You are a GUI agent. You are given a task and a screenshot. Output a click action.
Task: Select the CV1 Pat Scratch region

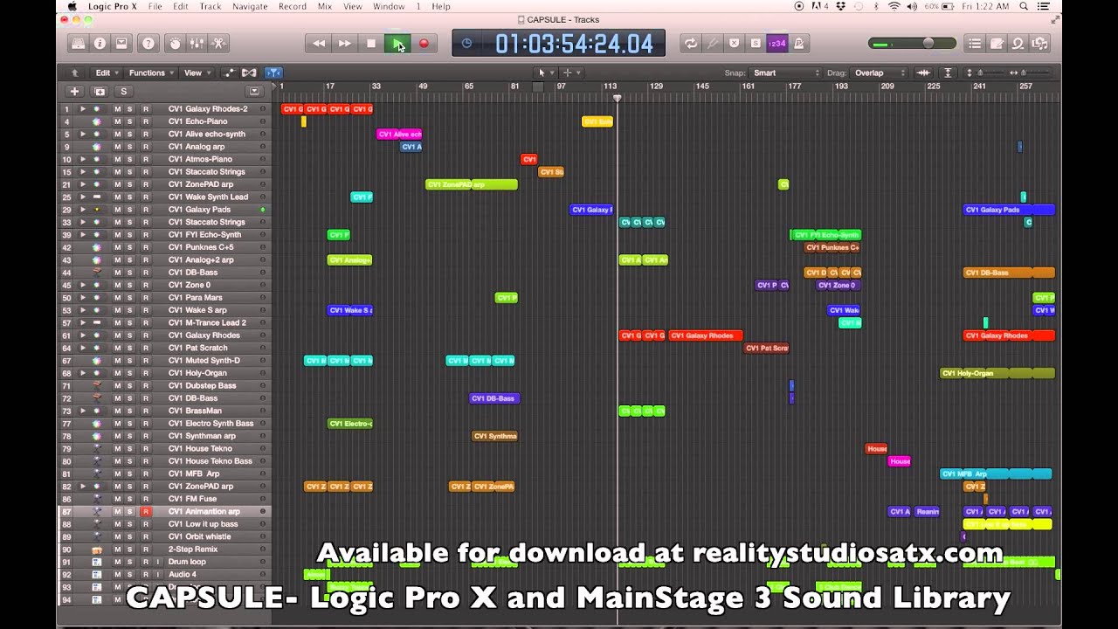tap(767, 348)
